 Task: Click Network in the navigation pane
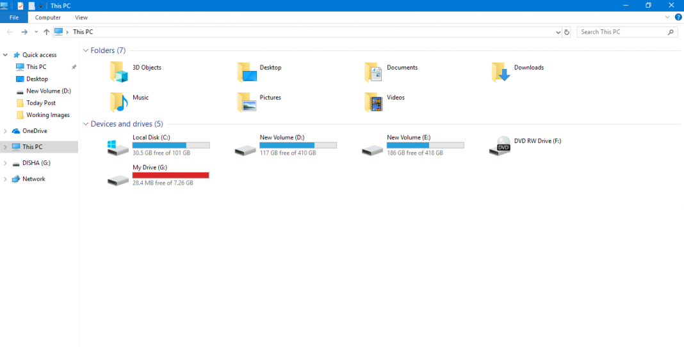pos(33,179)
